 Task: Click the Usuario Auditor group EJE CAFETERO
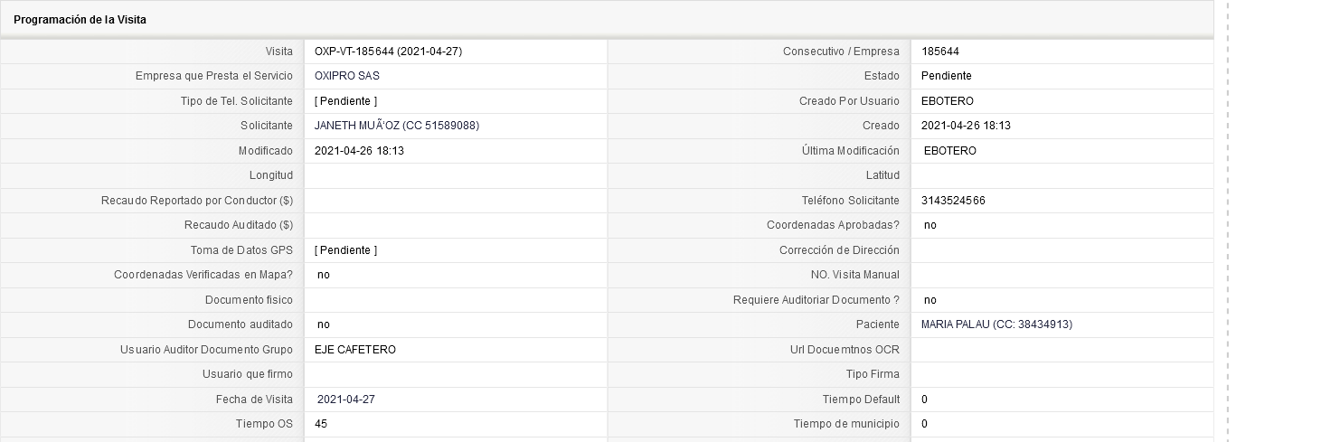[355, 350]
